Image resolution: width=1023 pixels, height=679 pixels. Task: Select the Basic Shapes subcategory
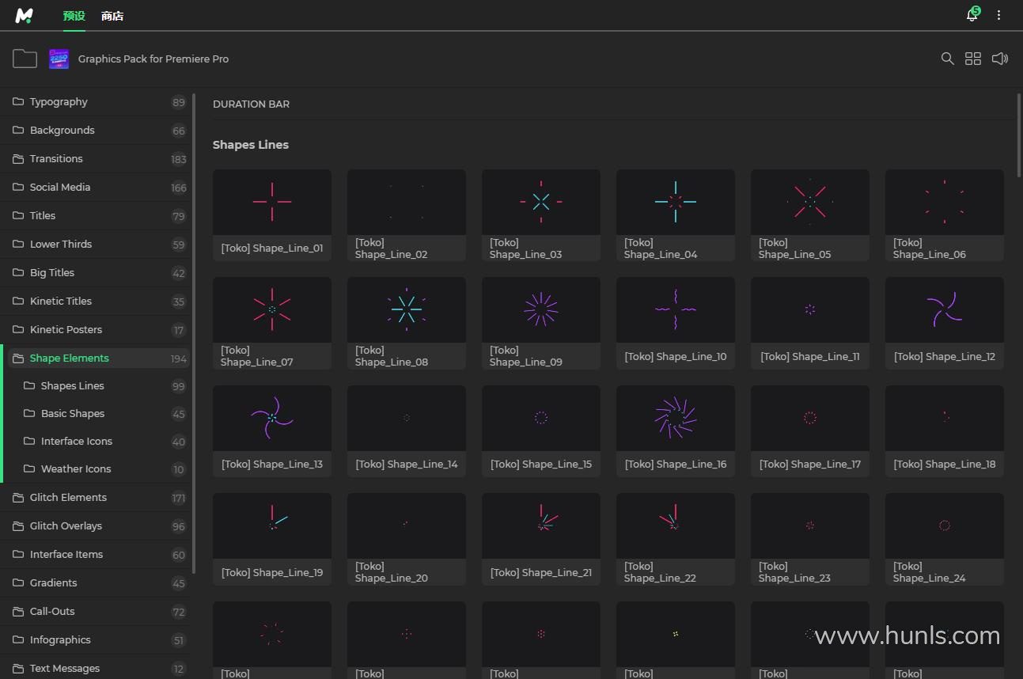pos(73,413)
